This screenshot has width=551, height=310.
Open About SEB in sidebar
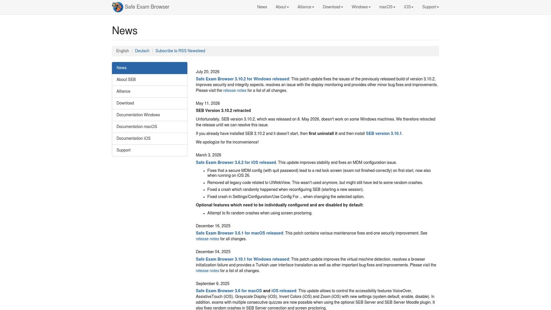click(150, 80)
